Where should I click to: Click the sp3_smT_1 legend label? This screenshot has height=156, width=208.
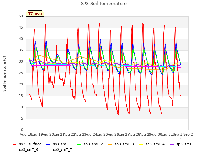tap(62, 144)
